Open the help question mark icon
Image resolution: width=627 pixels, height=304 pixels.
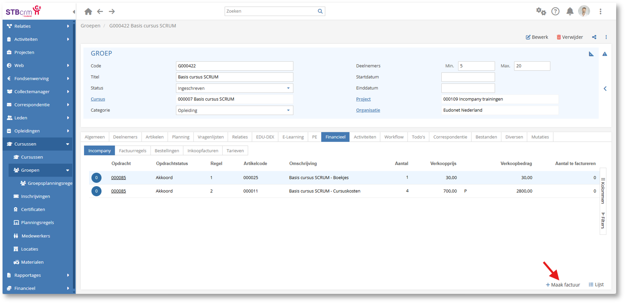555,12
